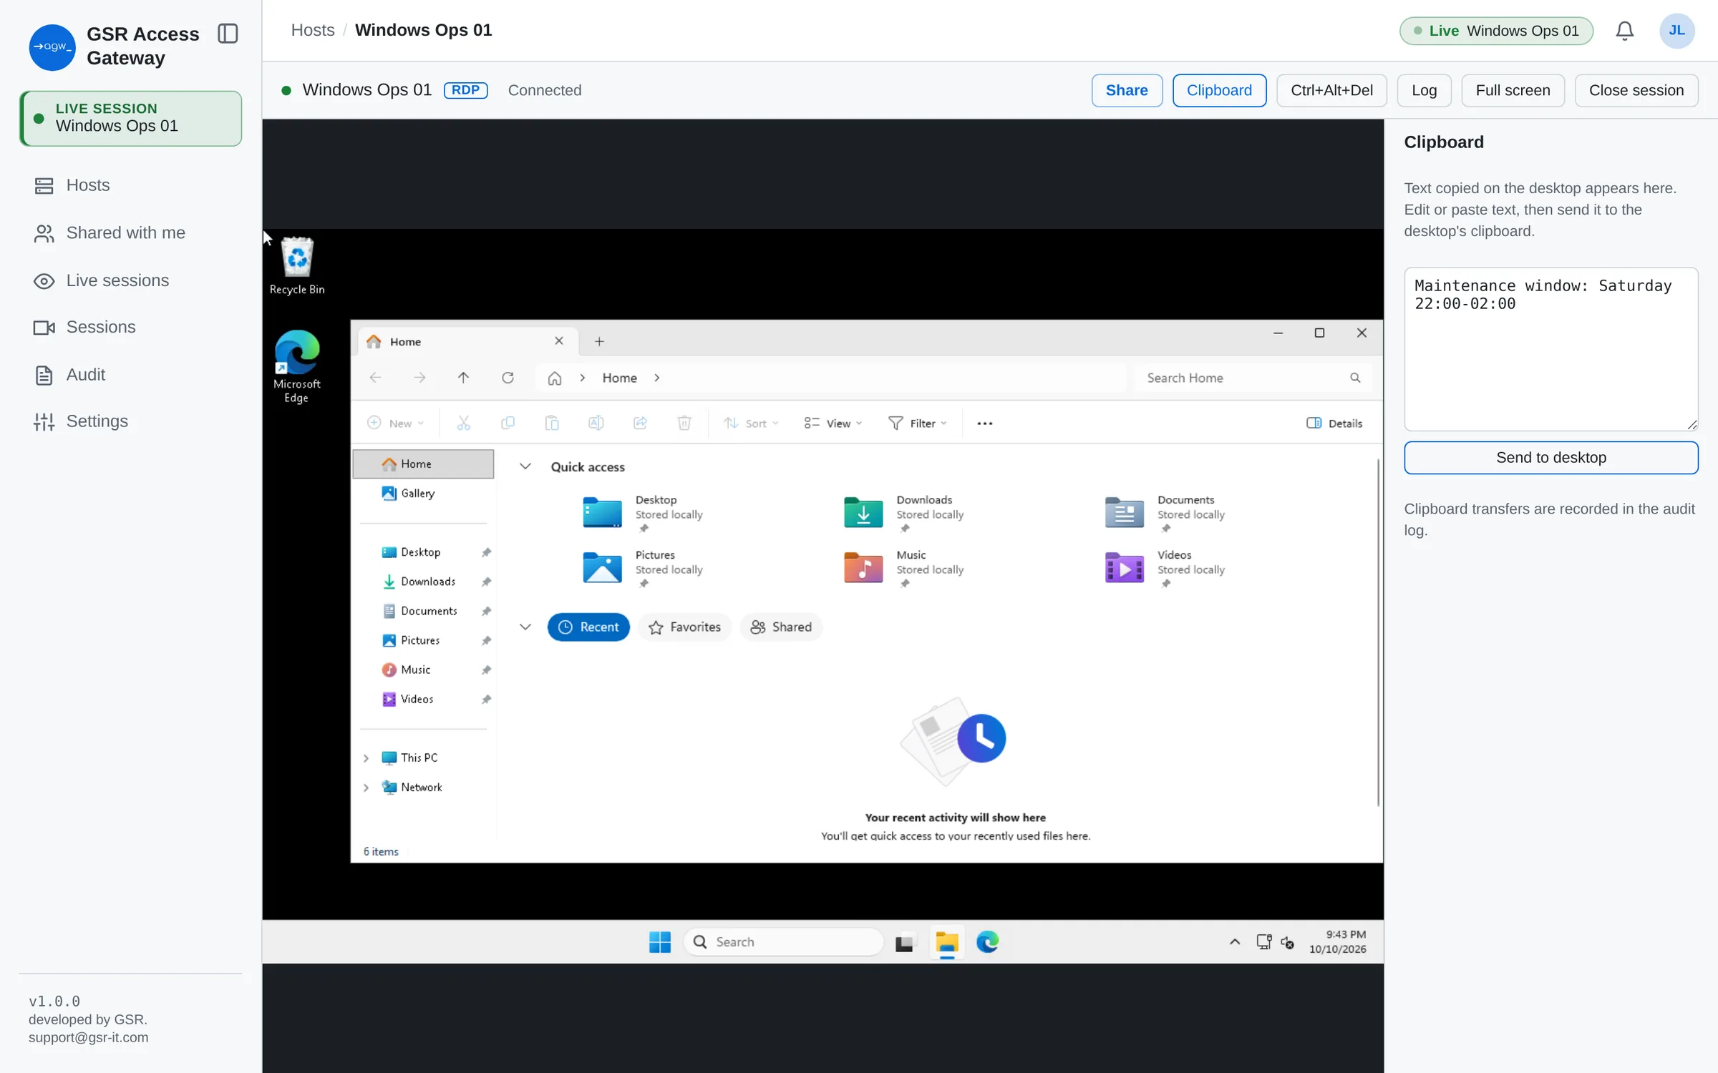Click File Explorer forward arrow
This screenshot has height=1073, width=1718.
point(419,378)
